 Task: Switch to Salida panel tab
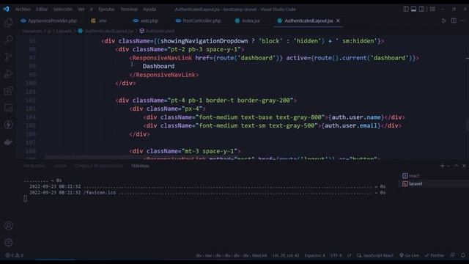[60, 166]
